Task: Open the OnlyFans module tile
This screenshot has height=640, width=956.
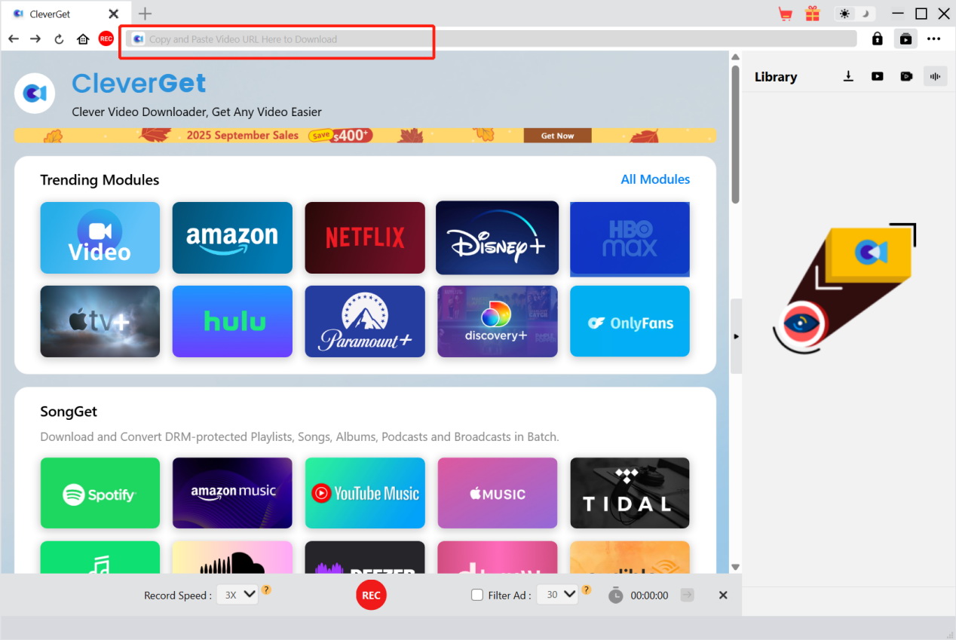Action: click(x=630, y=321)
